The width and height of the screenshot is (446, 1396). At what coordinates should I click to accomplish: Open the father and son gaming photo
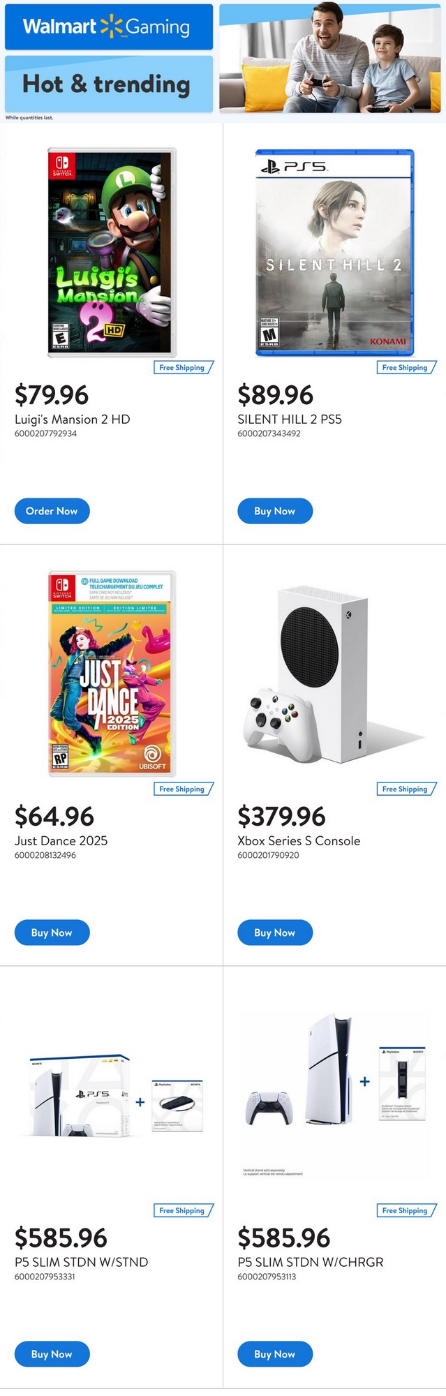click(x=330, y=58)
